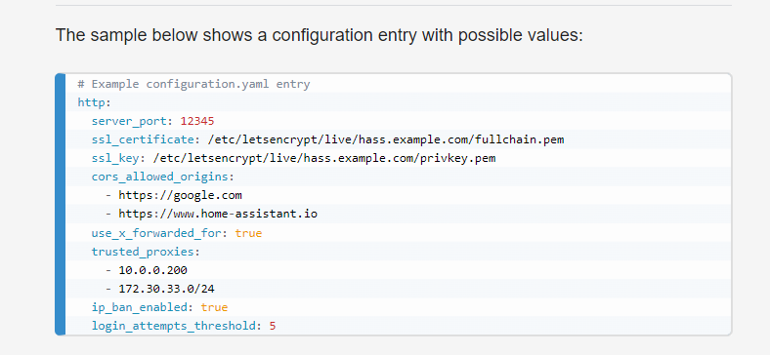Click the port value 12345
The height and width of the screenshot is (355, 770).
point(197,121)
